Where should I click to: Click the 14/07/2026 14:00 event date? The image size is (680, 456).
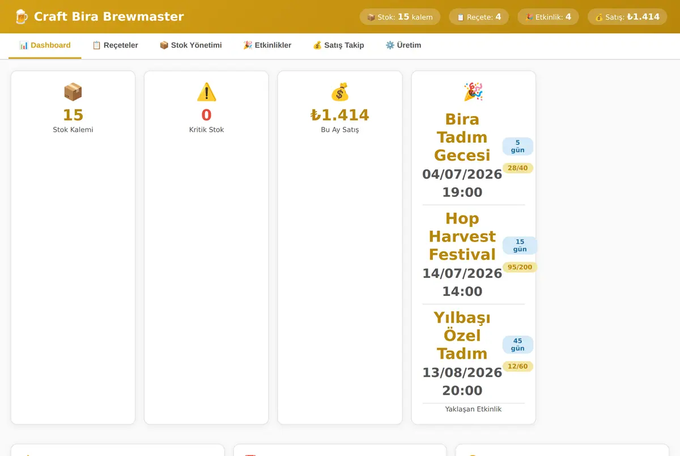462,282
